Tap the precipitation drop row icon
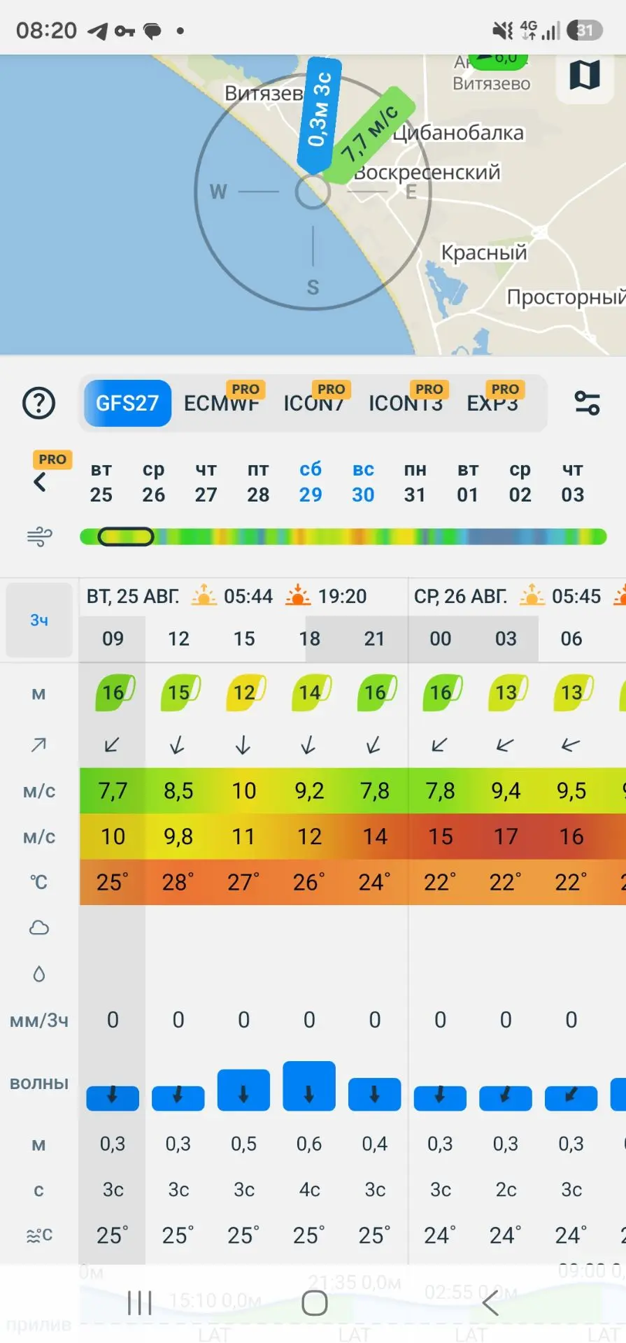 pyautogui.click(x=39, y=974)
